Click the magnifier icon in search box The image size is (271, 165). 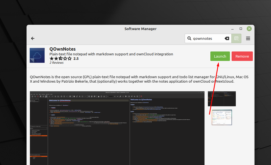[189, 38]
